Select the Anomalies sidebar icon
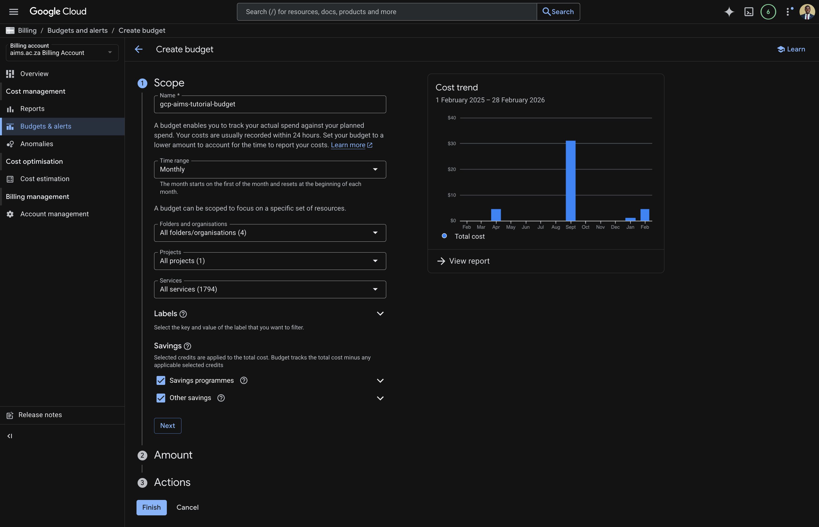 pyautogui.click(x=10, y=144)
